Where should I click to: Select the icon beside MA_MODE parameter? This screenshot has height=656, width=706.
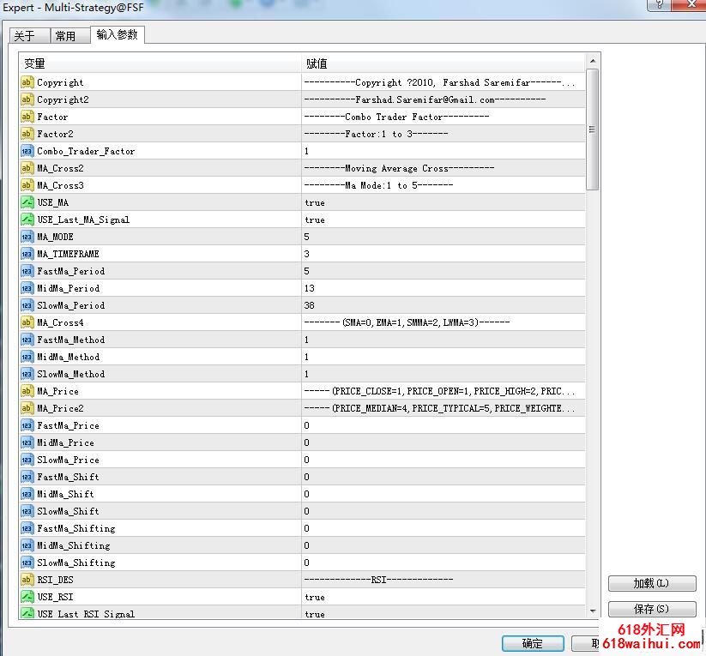coord(27,237)
